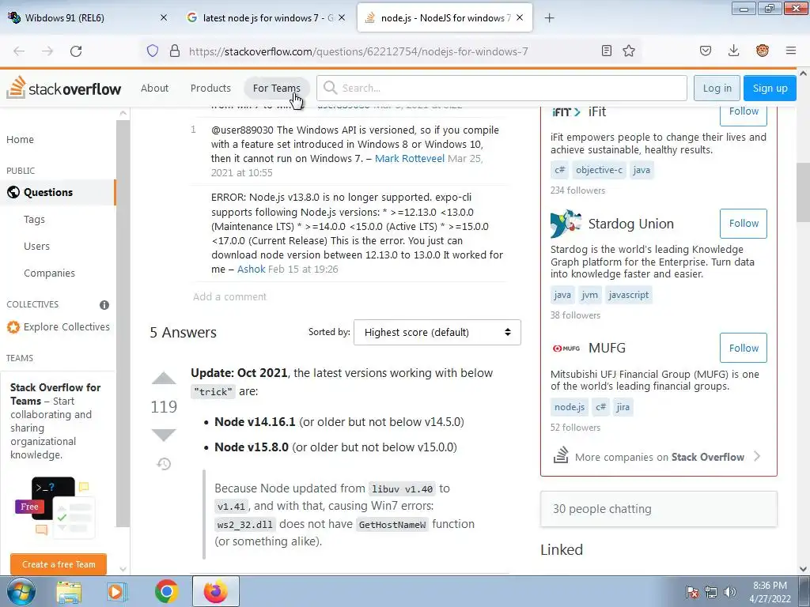The width and height of the screenshot is (810, 607).
Task: Click the taskbar clock showing 8:36 PM
Action: pos(770,592)
